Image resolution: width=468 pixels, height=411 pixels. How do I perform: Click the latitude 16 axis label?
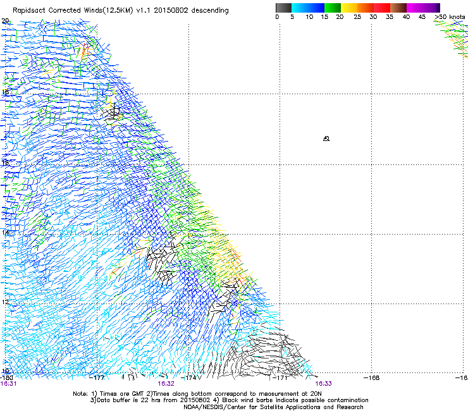[x=5, y=163]
